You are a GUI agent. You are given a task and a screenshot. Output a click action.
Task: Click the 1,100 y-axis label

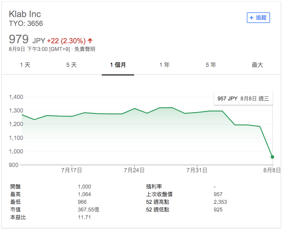tap(16, 138)
